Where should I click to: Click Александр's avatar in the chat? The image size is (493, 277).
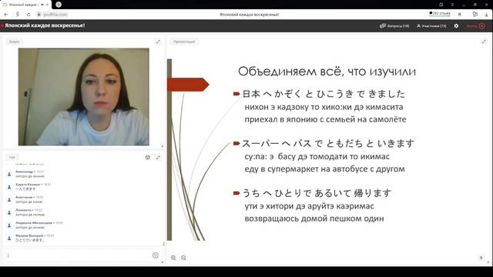(9, 174)
